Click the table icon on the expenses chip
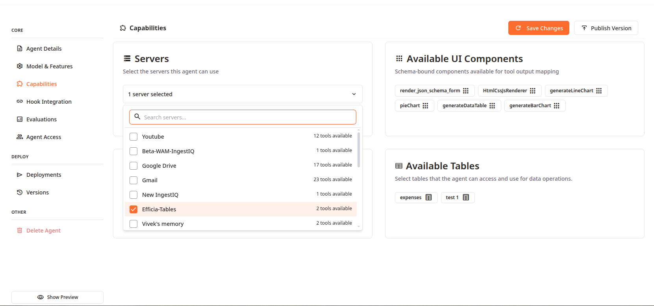The height and width of the screenshot is (306, 654). pos(428,198)
